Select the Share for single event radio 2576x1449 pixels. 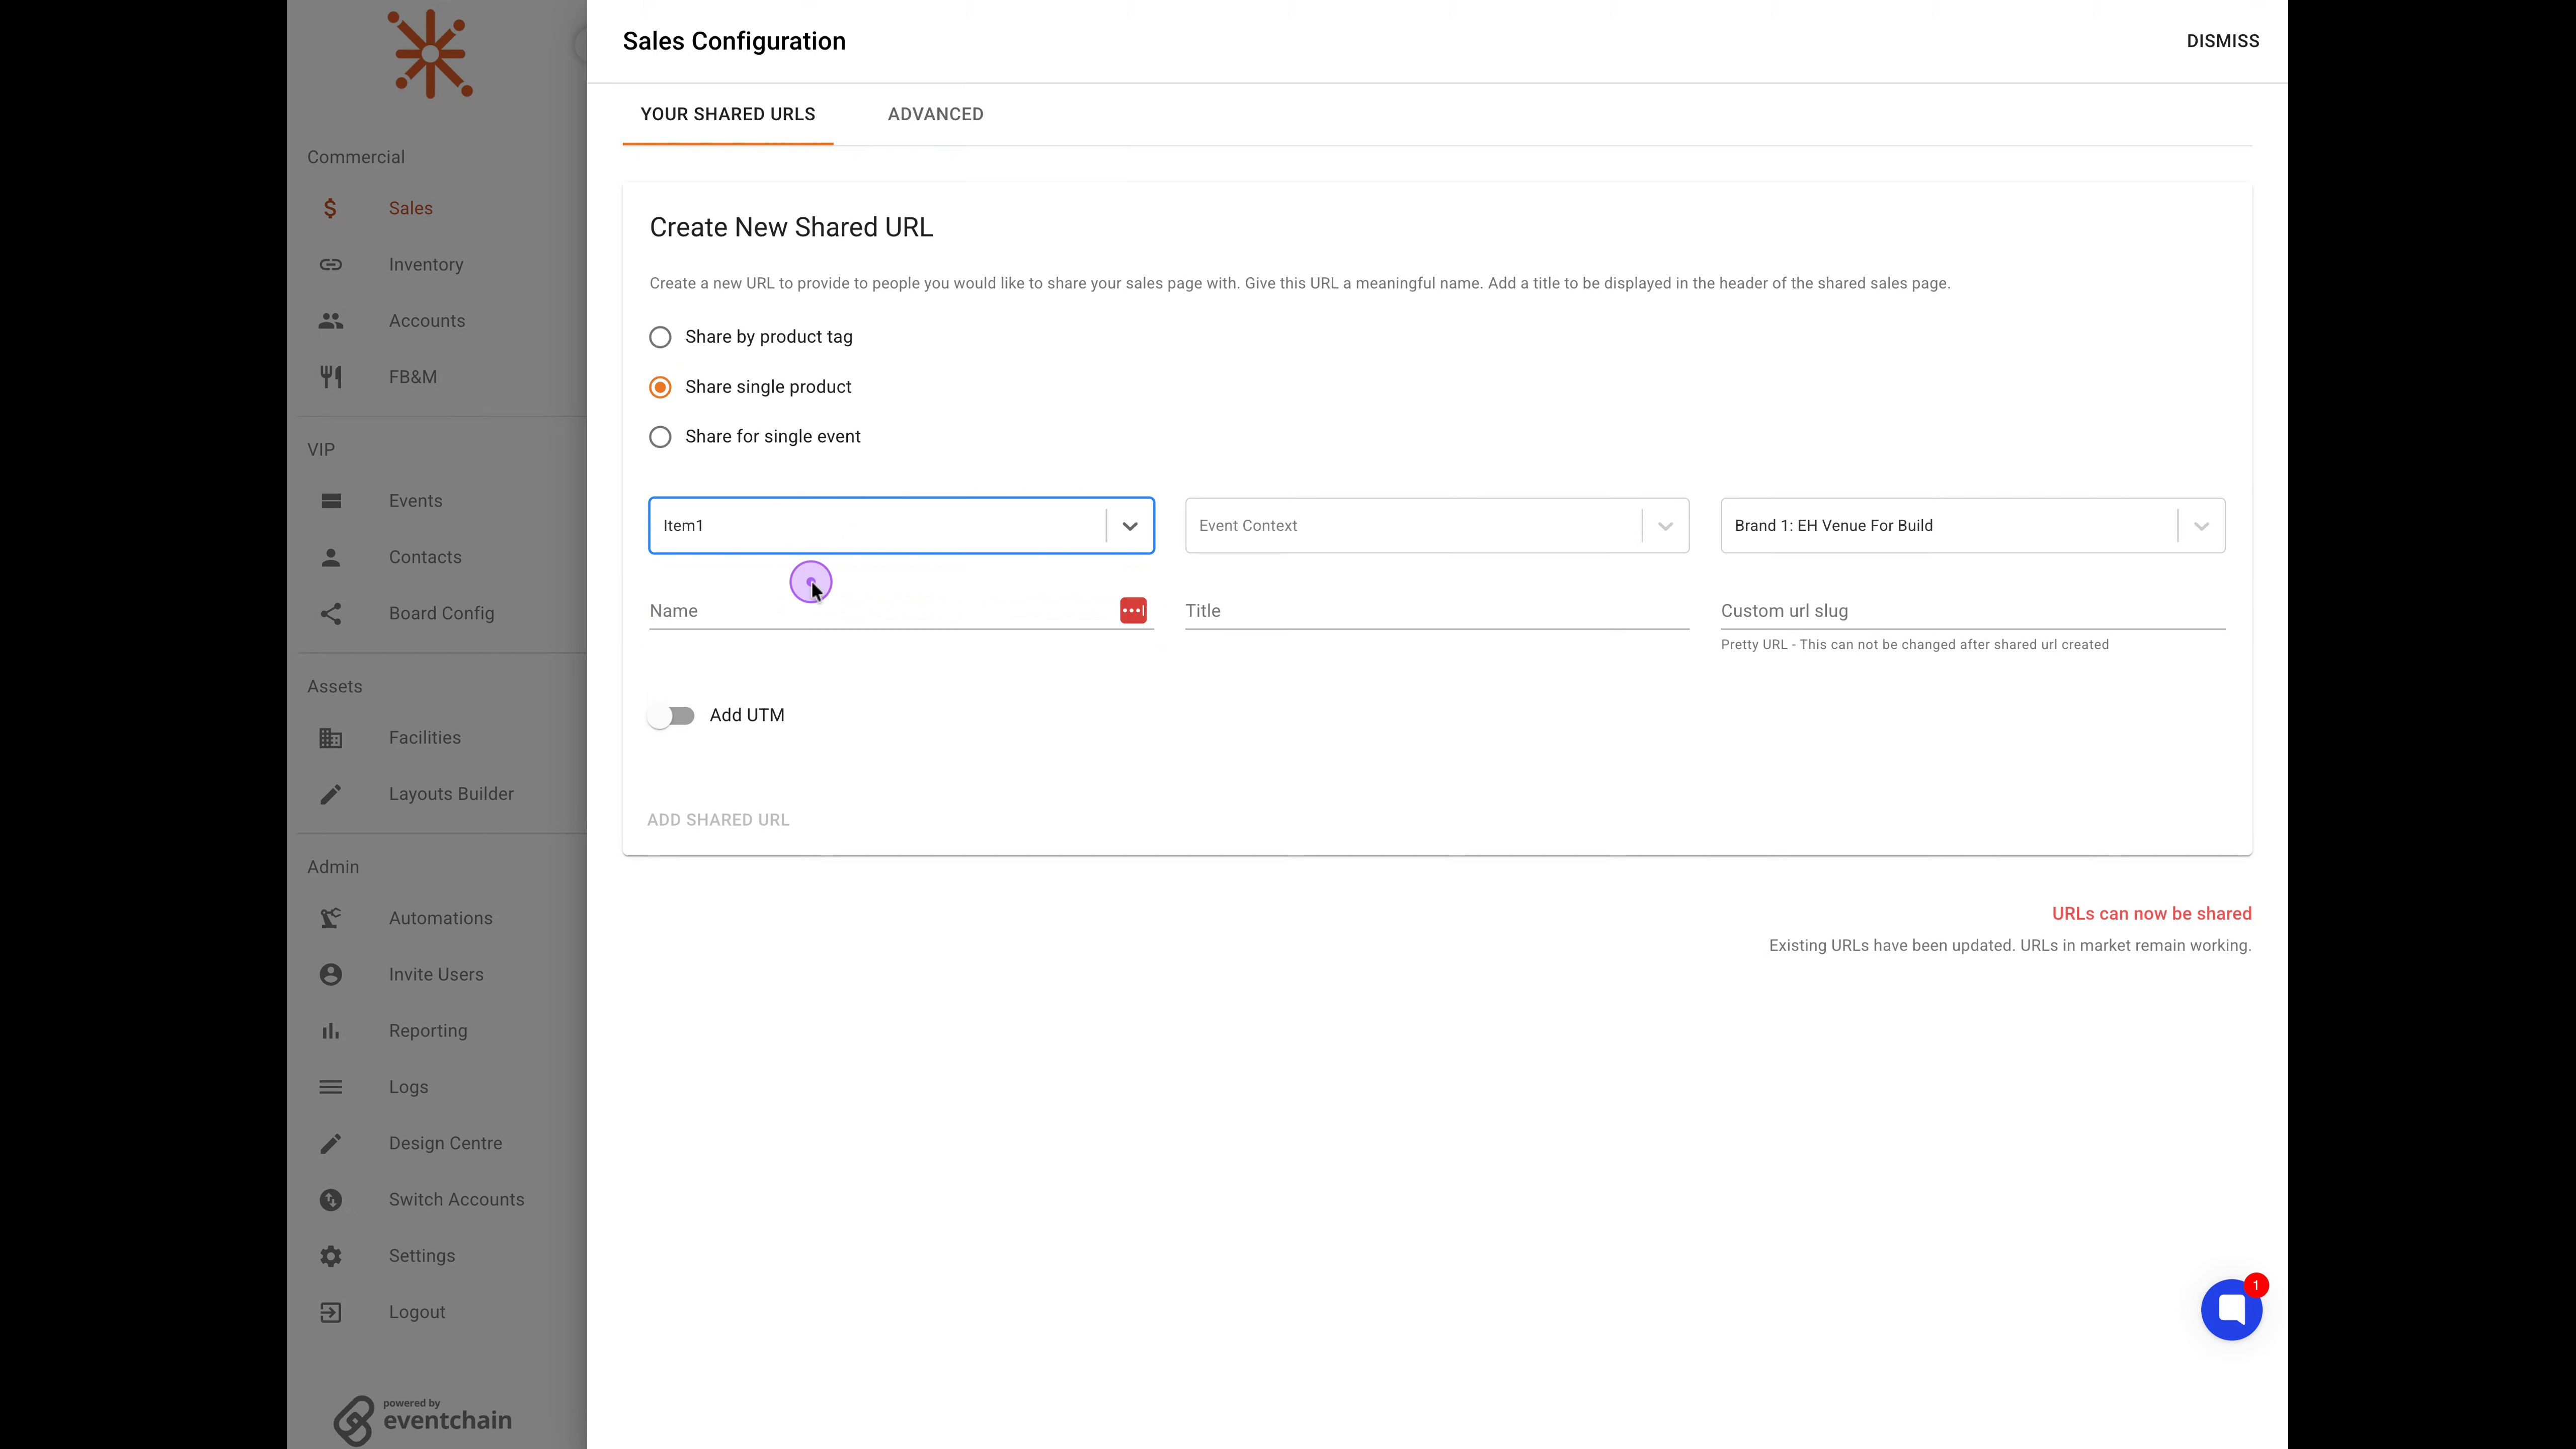coord(660,437)
